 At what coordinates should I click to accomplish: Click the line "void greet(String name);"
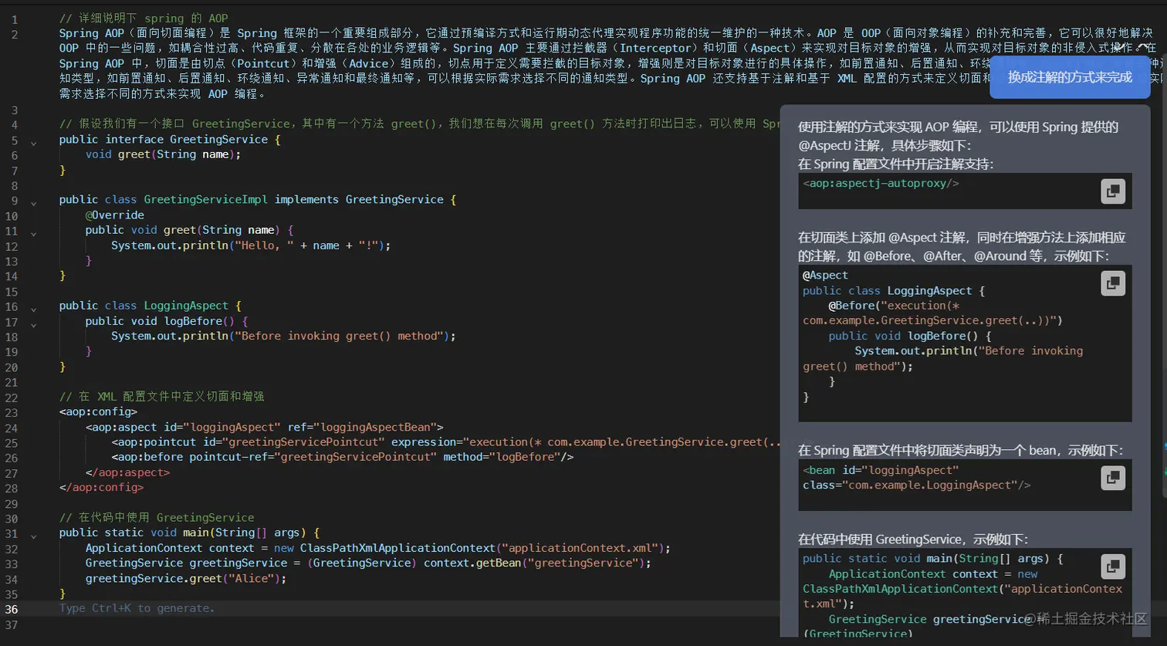pos(163,154)
